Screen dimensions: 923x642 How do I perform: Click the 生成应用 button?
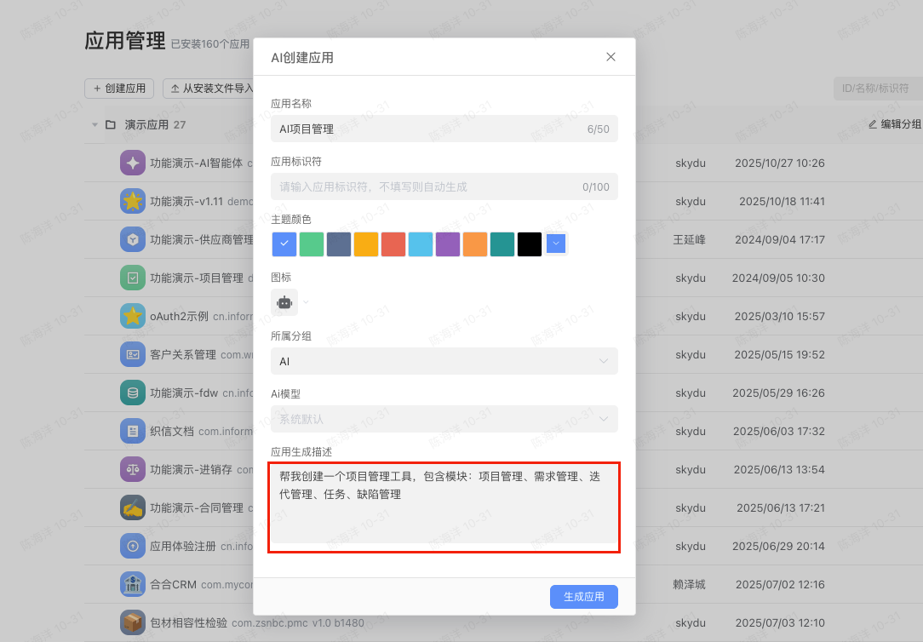pyautogui.click(x=583, y=596)
